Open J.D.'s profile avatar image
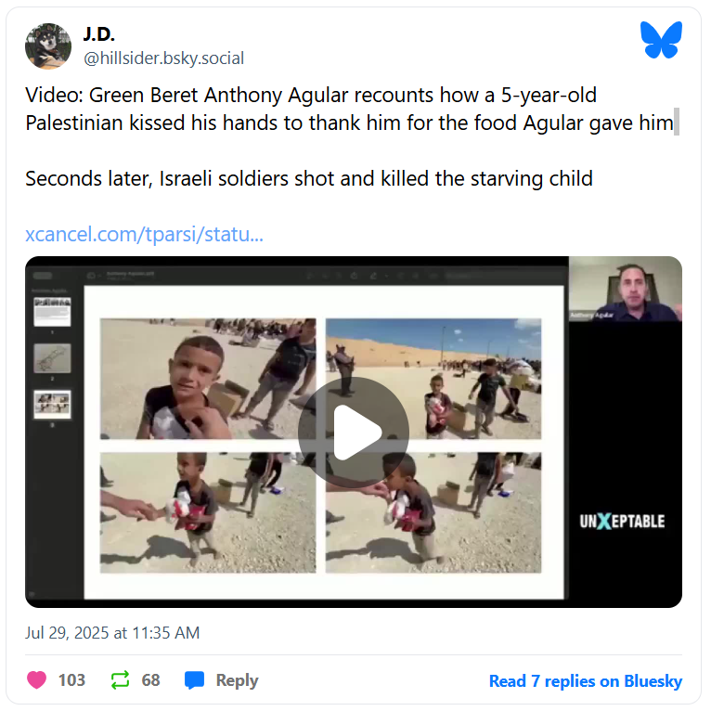 tap(48, 46)
